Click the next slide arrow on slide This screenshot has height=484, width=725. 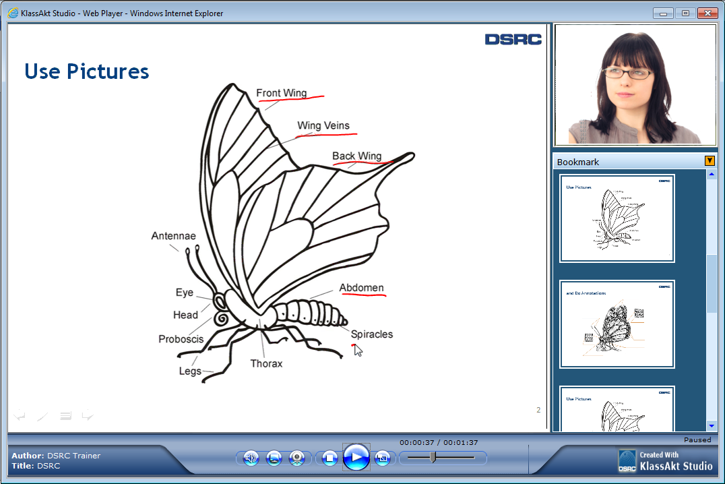tap(88, 415)
